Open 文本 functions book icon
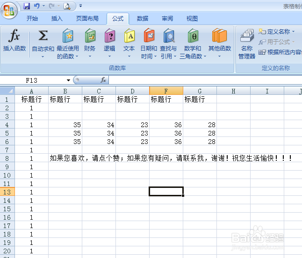This screenshot has height=258, width=302. 129,36
